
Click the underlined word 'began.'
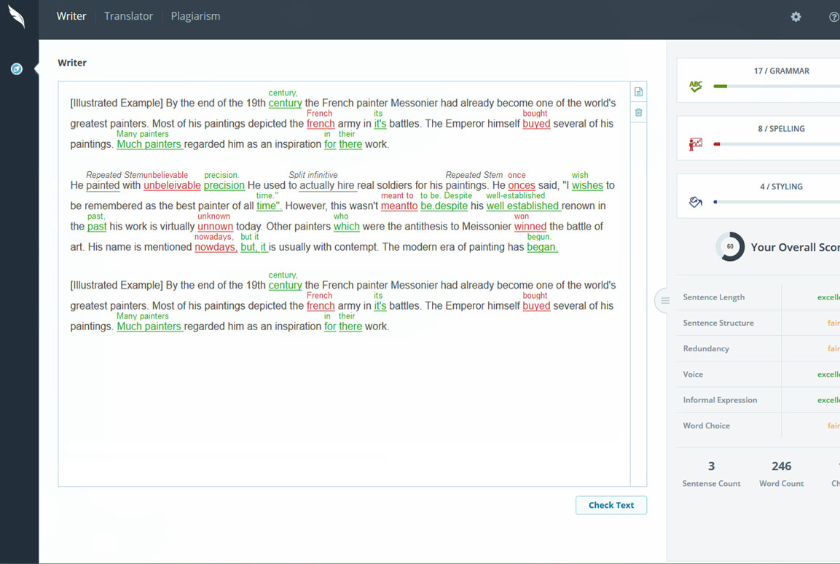(x=542, y=247)
